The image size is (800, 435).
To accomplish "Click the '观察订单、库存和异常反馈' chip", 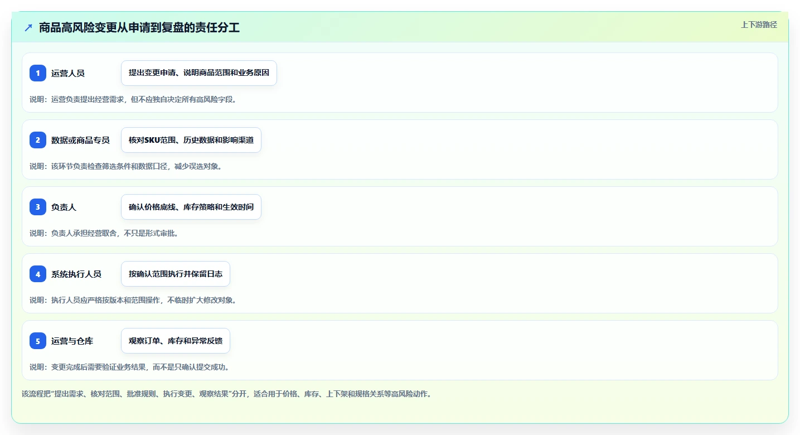I will (176, 341).
